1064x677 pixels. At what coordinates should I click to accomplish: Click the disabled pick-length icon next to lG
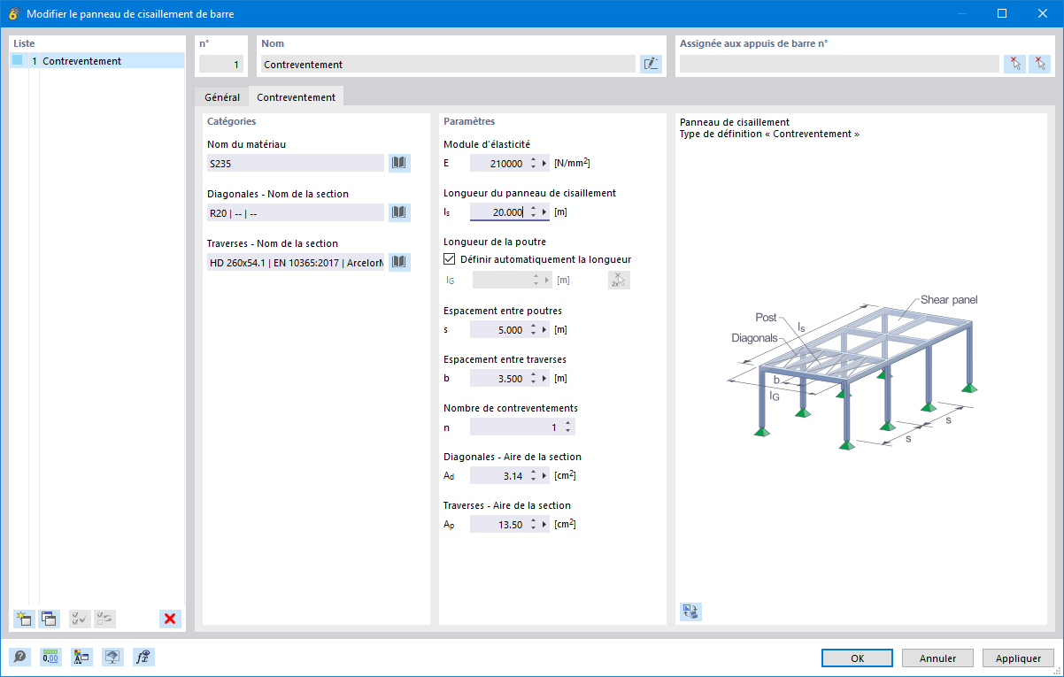[619, 281]
